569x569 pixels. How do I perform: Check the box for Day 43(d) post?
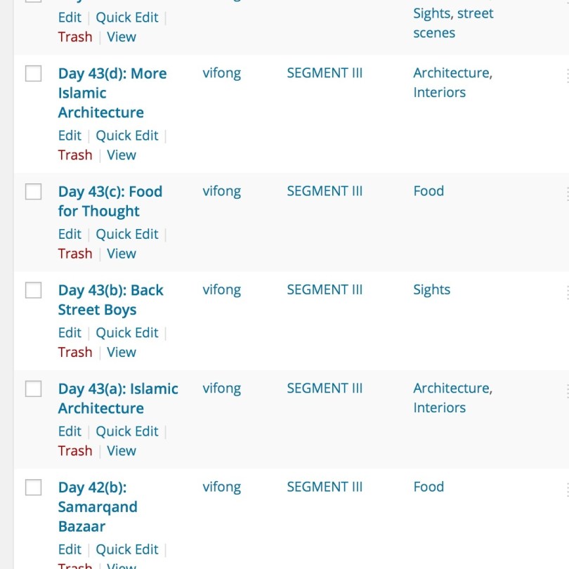coord(34,74)
